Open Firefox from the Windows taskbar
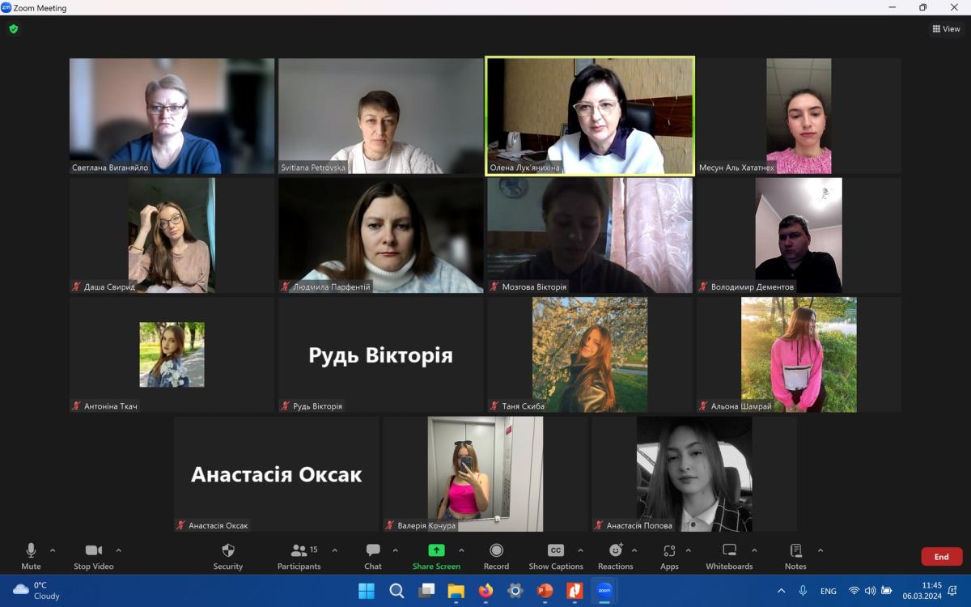 click(x=485, y=591)
